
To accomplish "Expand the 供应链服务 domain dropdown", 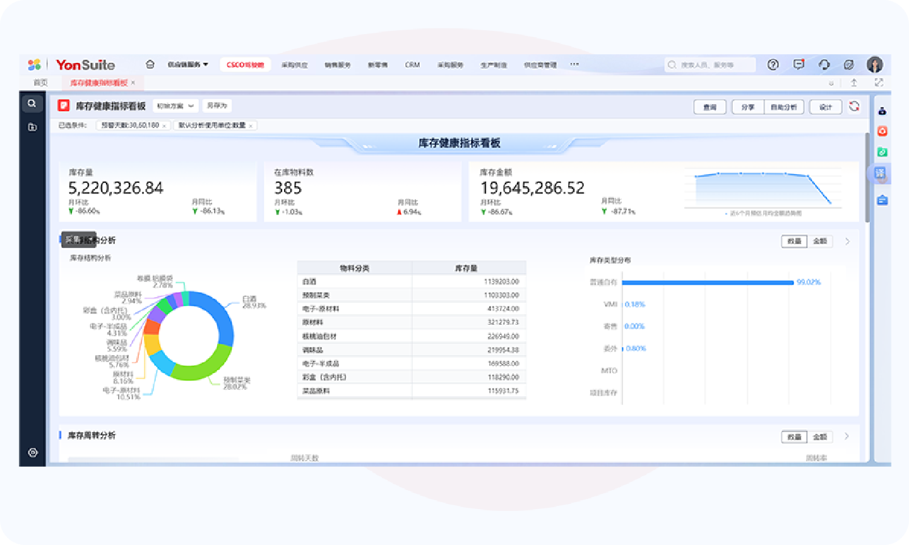I will (187, 64).
